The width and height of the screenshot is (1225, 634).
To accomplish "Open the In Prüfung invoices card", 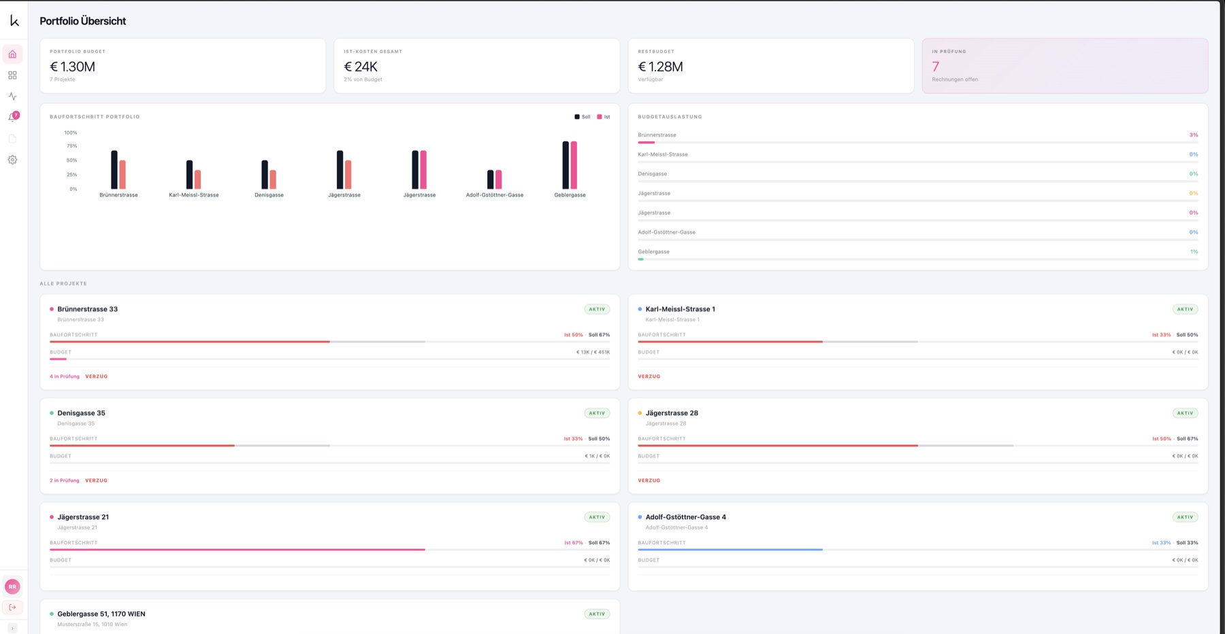I will 1065,66.
